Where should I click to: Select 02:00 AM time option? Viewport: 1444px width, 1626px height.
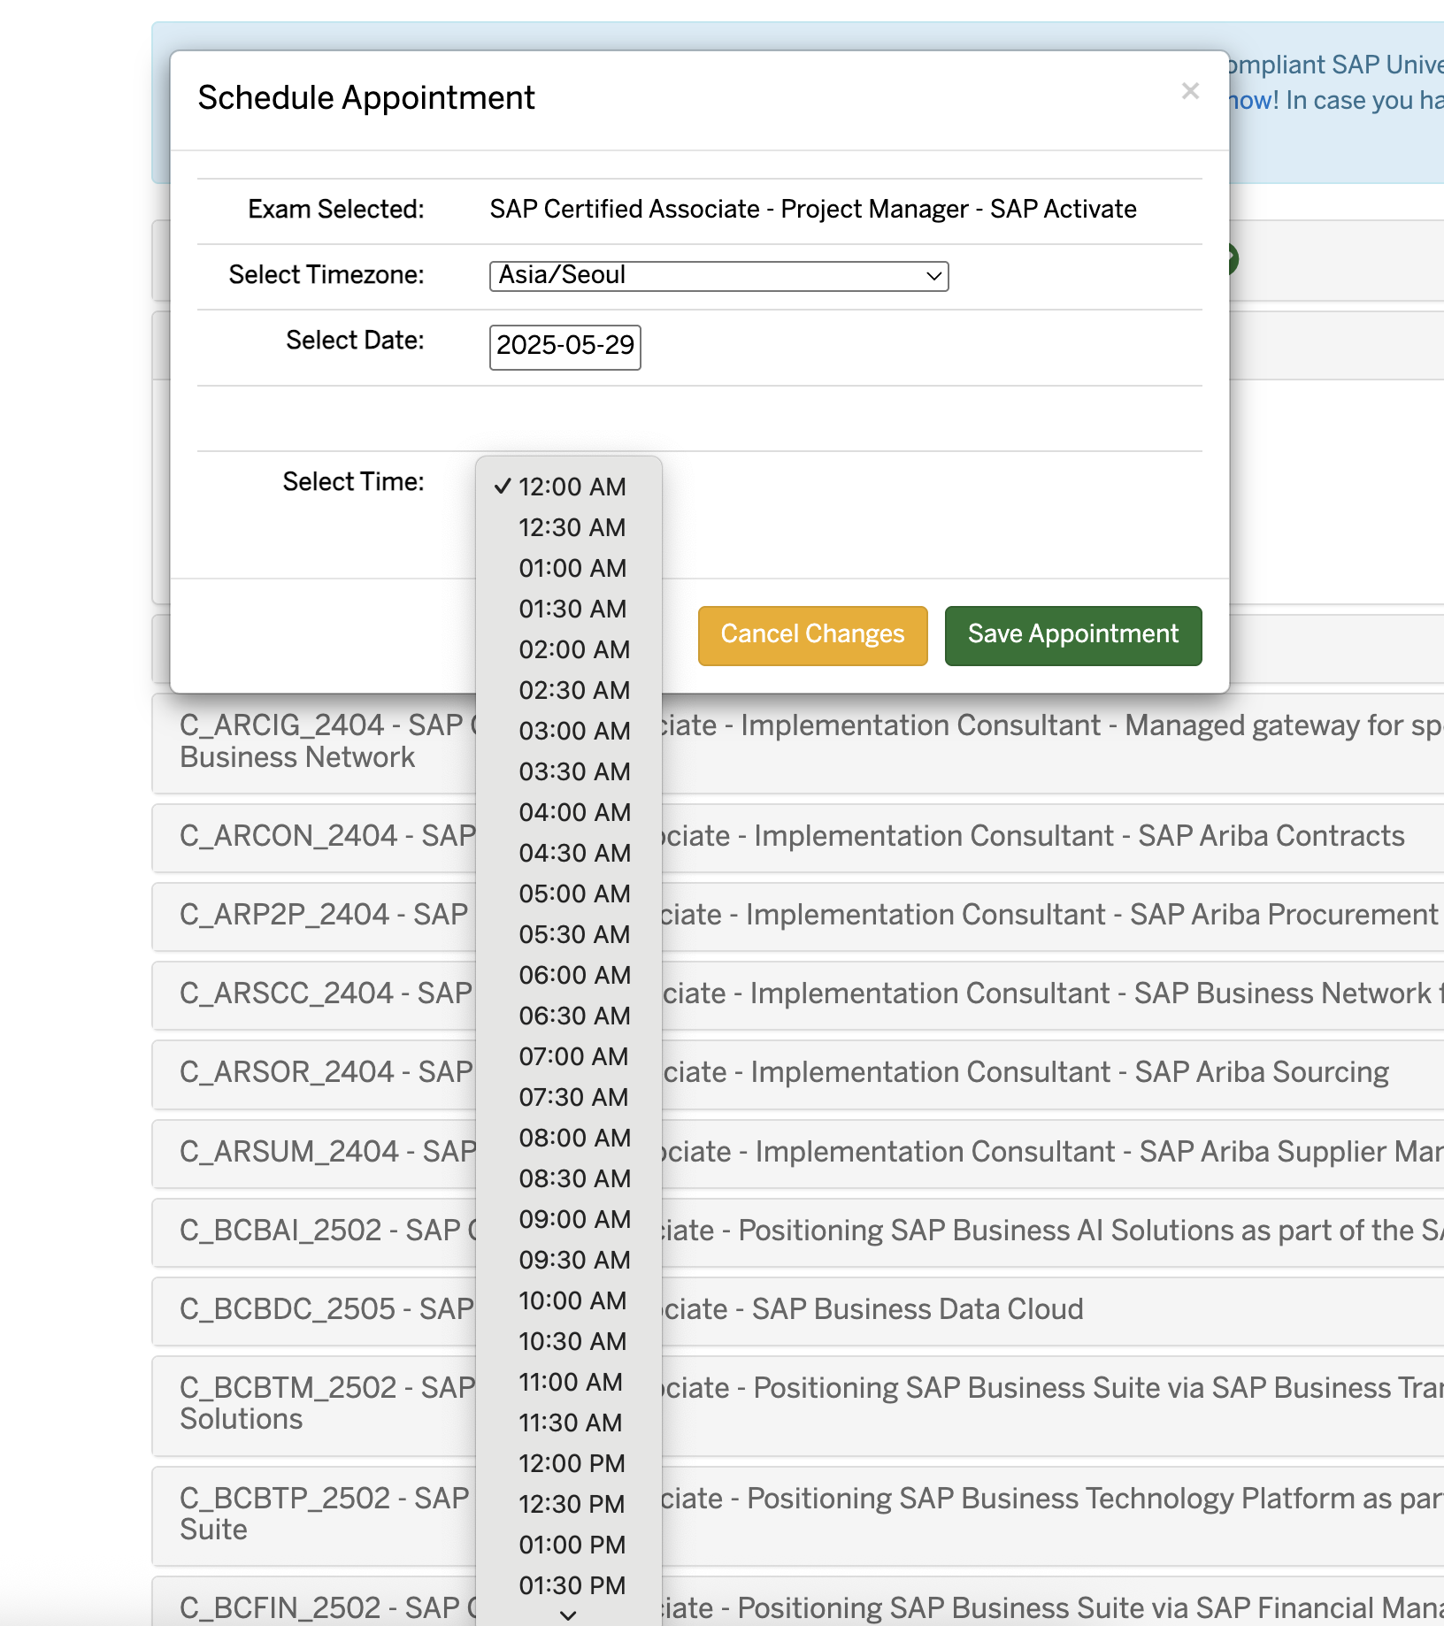click(569, 649)
